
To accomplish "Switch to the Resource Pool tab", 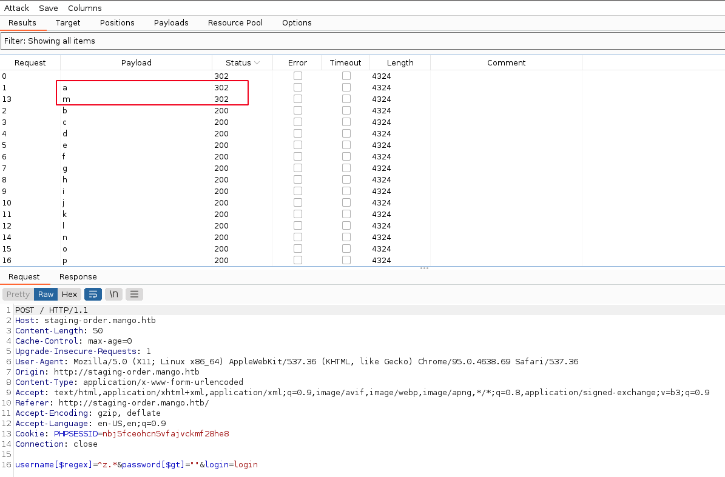I will click(235, 22).
